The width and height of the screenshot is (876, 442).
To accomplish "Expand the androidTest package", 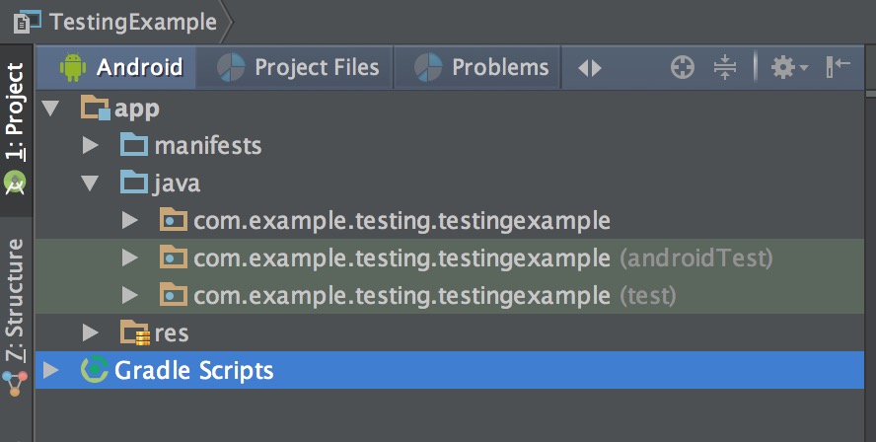I will (129, 258).
